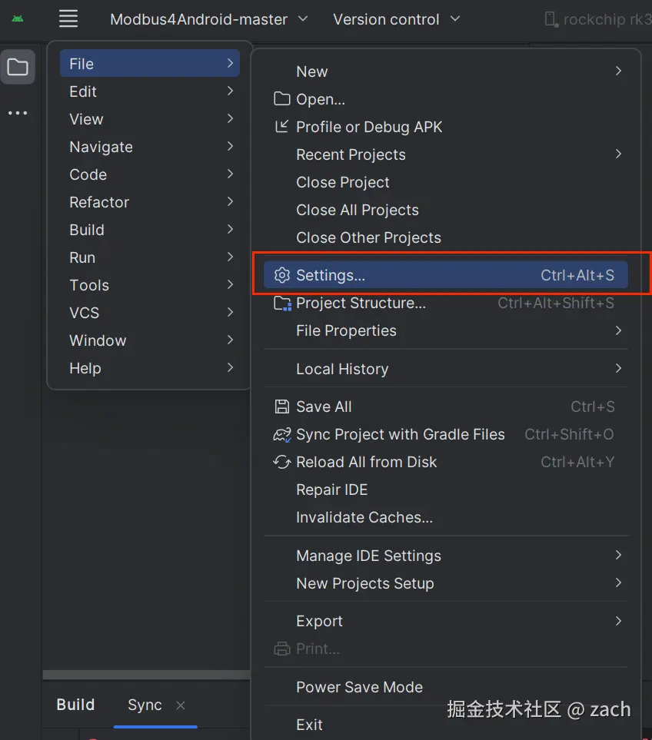This screenshot has height=740, width=652.
Task: Open the more tool windows ellipsis
Action: 18,113
